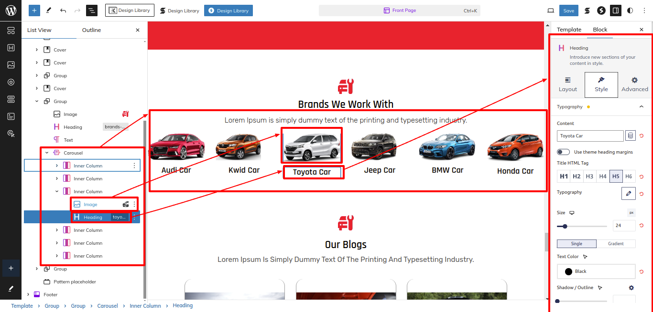Viewport: 653px width, 312px height.
Task: Open Shadow / Outline gear settings
Action: 631,288
